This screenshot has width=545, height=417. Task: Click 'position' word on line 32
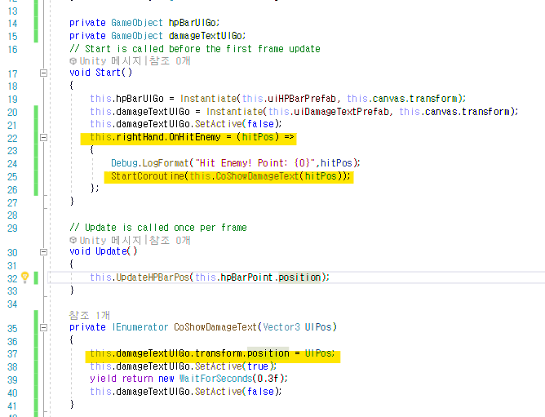click(x=299, y=277)
